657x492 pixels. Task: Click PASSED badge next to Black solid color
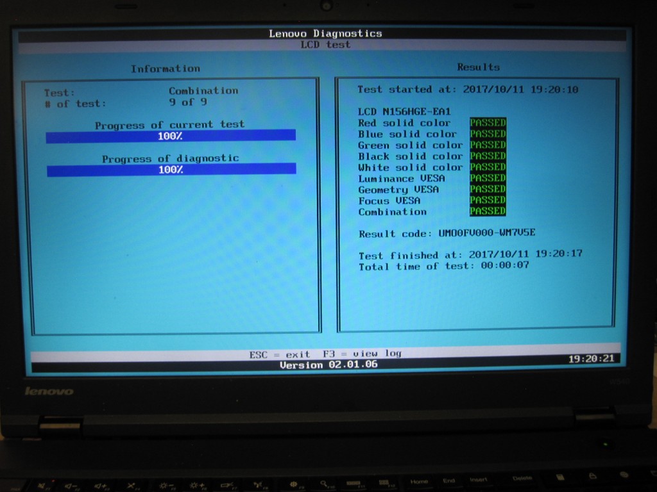488,156
